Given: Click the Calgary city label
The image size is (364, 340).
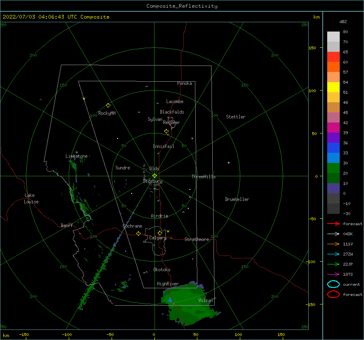Looking at the screenshot, I should (158, 238).
